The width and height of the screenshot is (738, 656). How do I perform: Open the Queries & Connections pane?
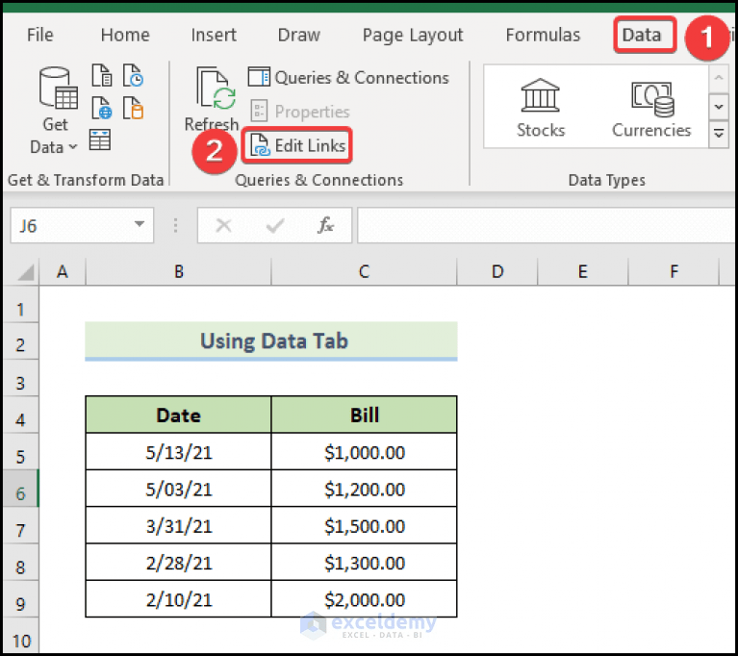348,78
